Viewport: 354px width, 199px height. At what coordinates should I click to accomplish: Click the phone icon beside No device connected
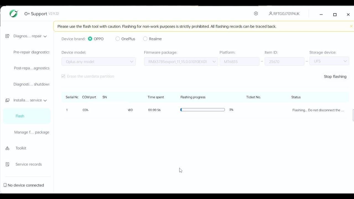[x=5, y=185]
